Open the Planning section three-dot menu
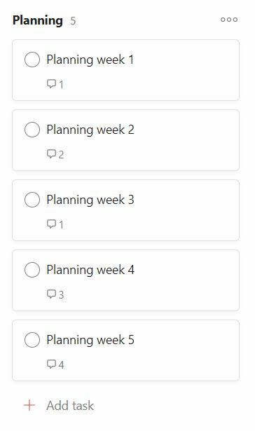This screenshot has height=431, width=255. click(229, 20)
